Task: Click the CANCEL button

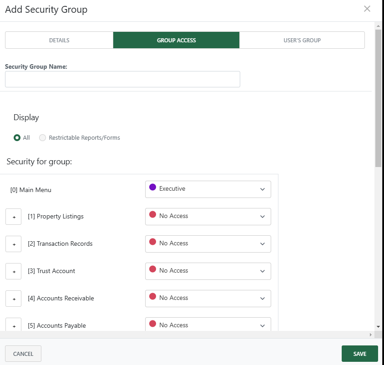Action: [x=23, y=354]
